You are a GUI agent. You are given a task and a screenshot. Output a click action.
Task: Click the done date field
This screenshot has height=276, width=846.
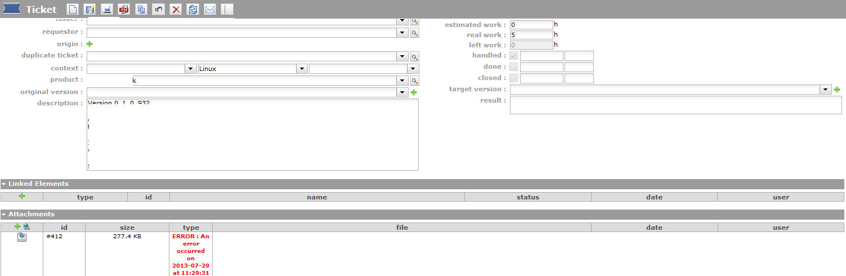point(541,67)
